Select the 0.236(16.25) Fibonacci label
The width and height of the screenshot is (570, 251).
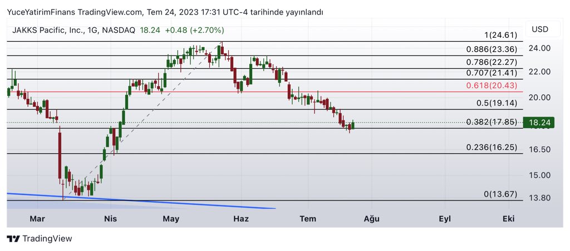coord(492,147)
